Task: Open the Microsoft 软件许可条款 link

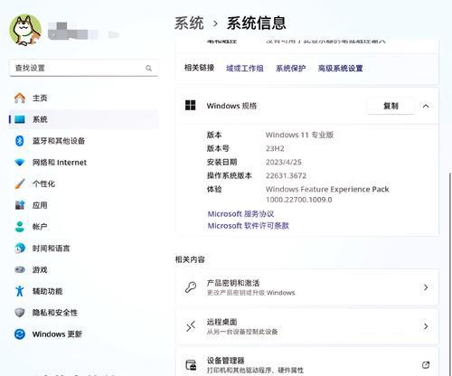Action: tap(249, 226)
